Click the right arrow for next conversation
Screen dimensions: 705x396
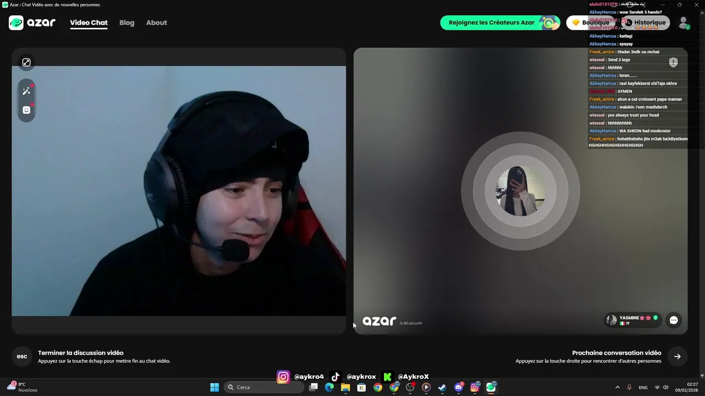click(x=677, y=356)
